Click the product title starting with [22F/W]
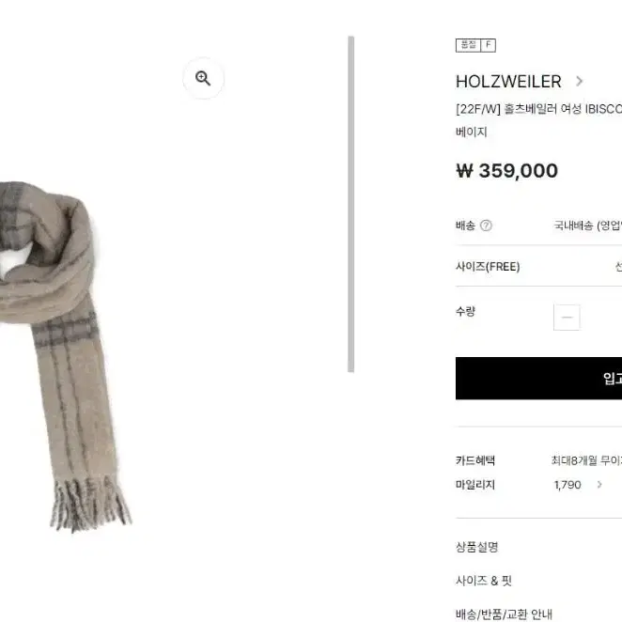 click(x=538, y=109)
